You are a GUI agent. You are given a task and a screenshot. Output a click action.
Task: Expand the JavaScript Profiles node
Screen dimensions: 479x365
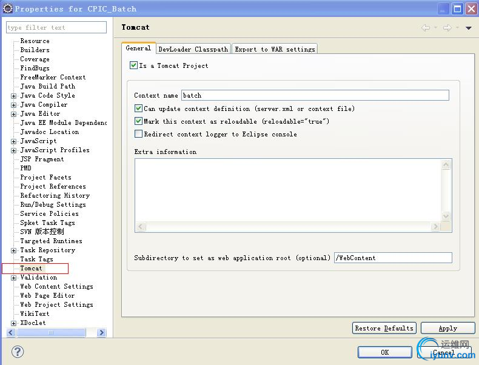13,150
